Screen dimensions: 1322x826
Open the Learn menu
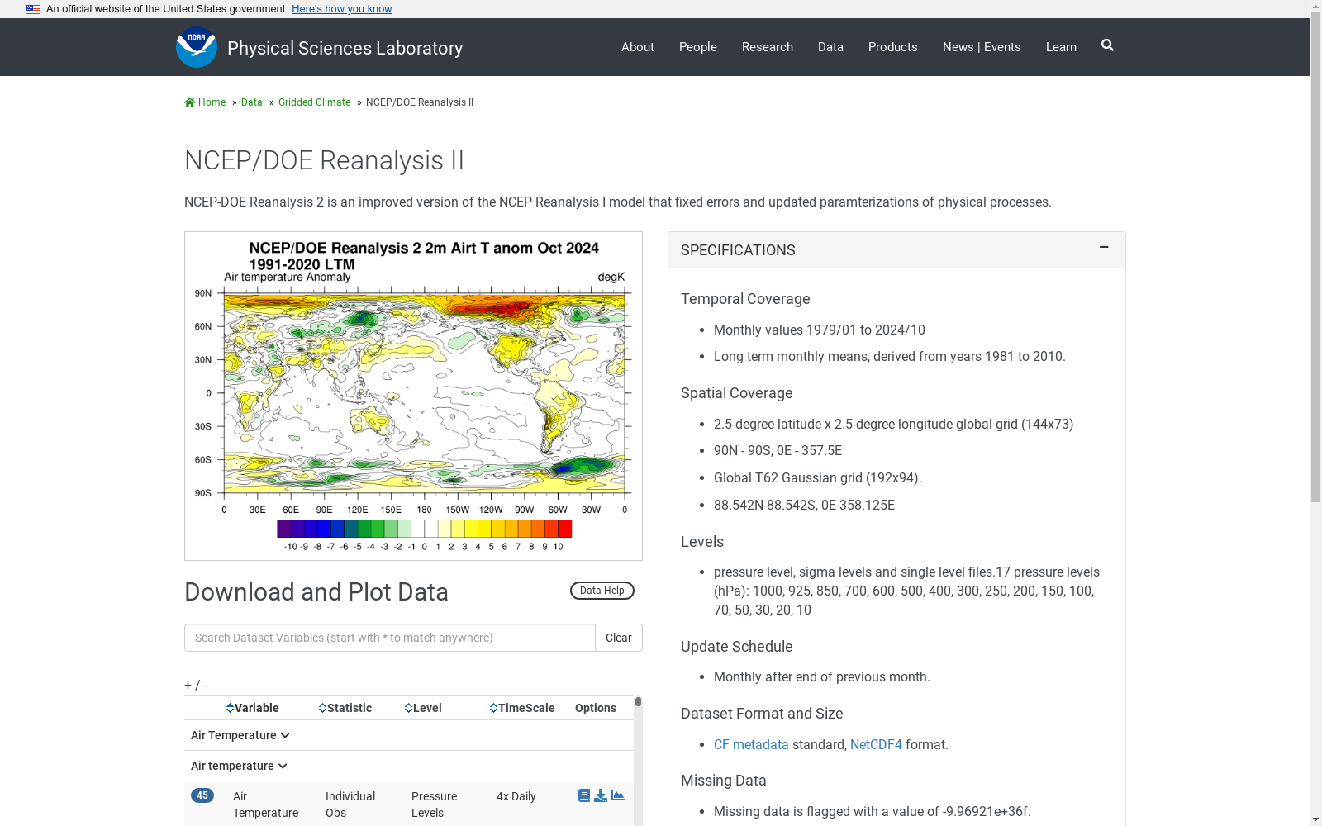click(x=1061, y=47)
